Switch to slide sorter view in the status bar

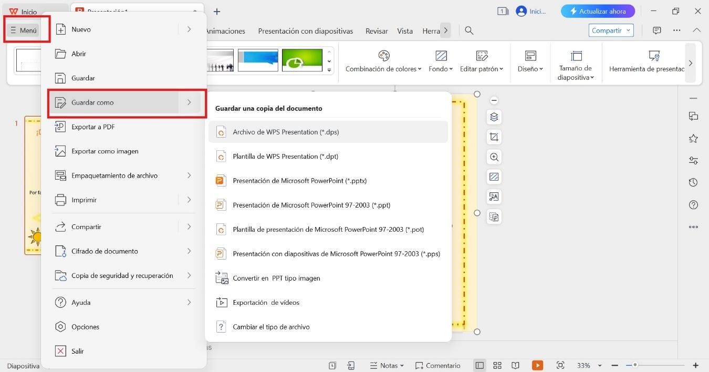tap(497, 365)
